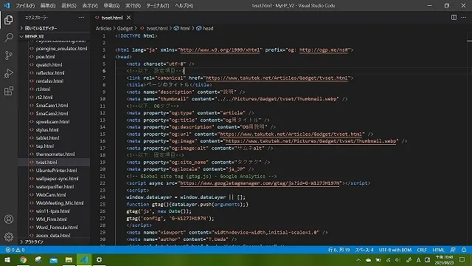472x266 pixels.
Task: Click the taskbar clock and date
Action: pos(444,259)
